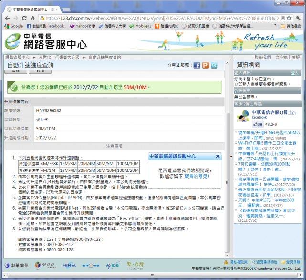
Task: Click the 100M/20M table cell
Action: pyautogui.click(x=128, y=170)
